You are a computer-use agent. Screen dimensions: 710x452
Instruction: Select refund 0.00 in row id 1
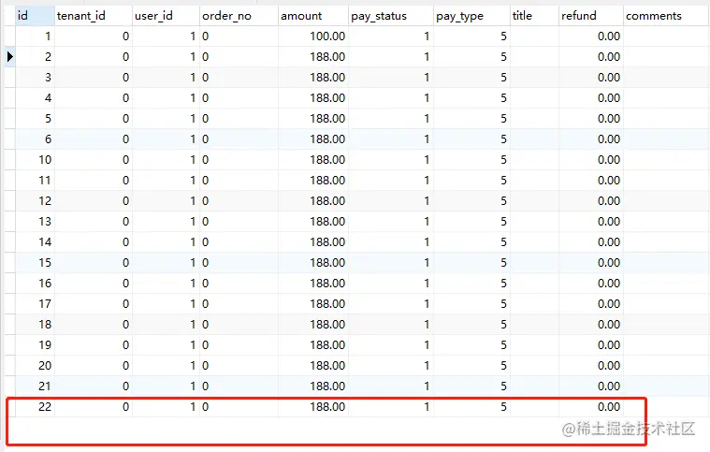(591, 36)
